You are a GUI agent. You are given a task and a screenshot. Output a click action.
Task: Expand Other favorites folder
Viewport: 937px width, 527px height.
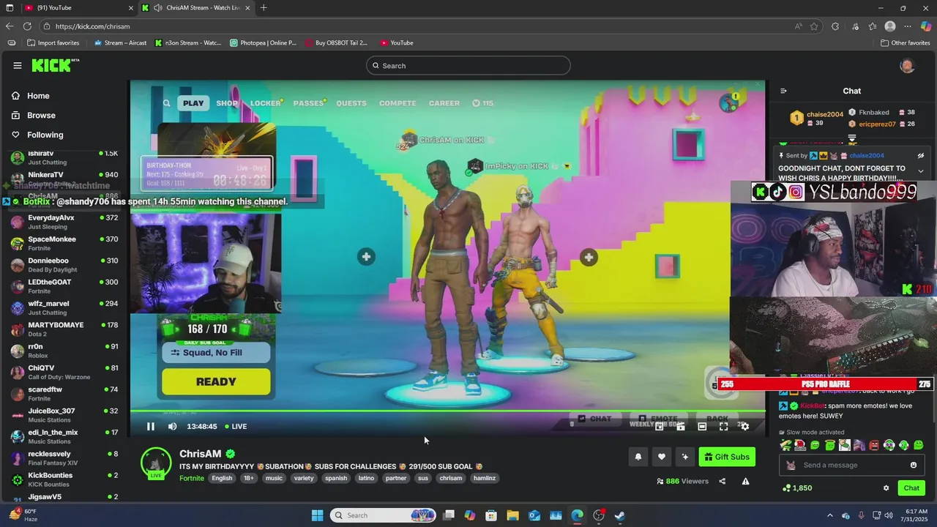pos(905,43)
